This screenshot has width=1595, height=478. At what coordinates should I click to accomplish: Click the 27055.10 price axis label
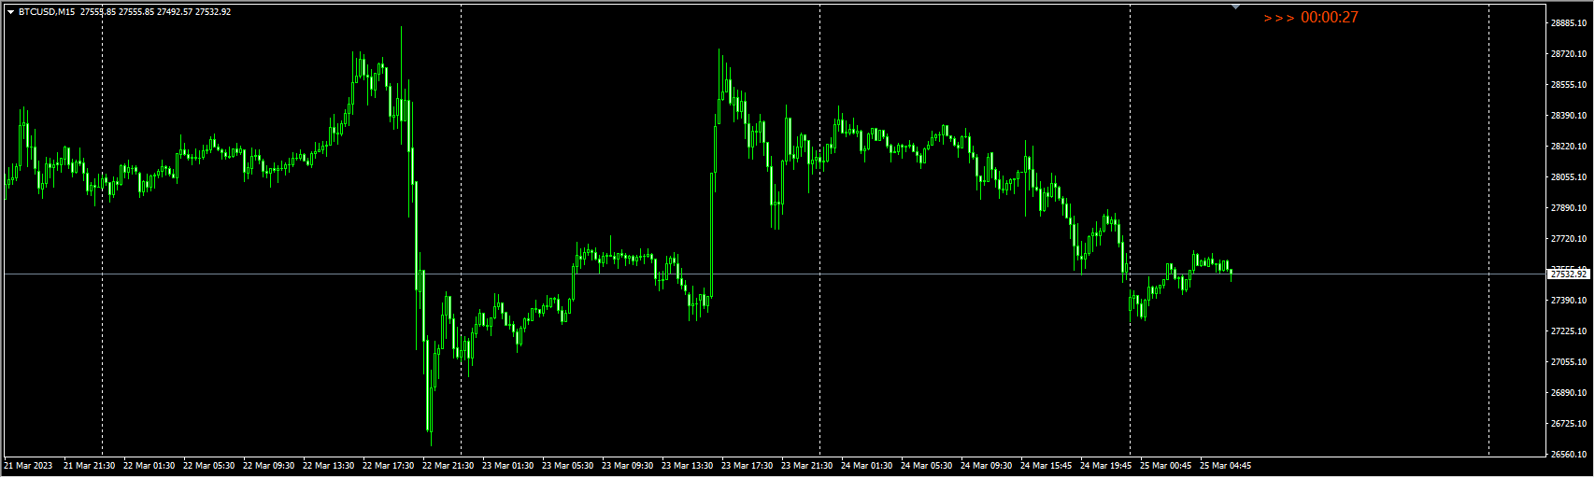(x=1569, y=362)
